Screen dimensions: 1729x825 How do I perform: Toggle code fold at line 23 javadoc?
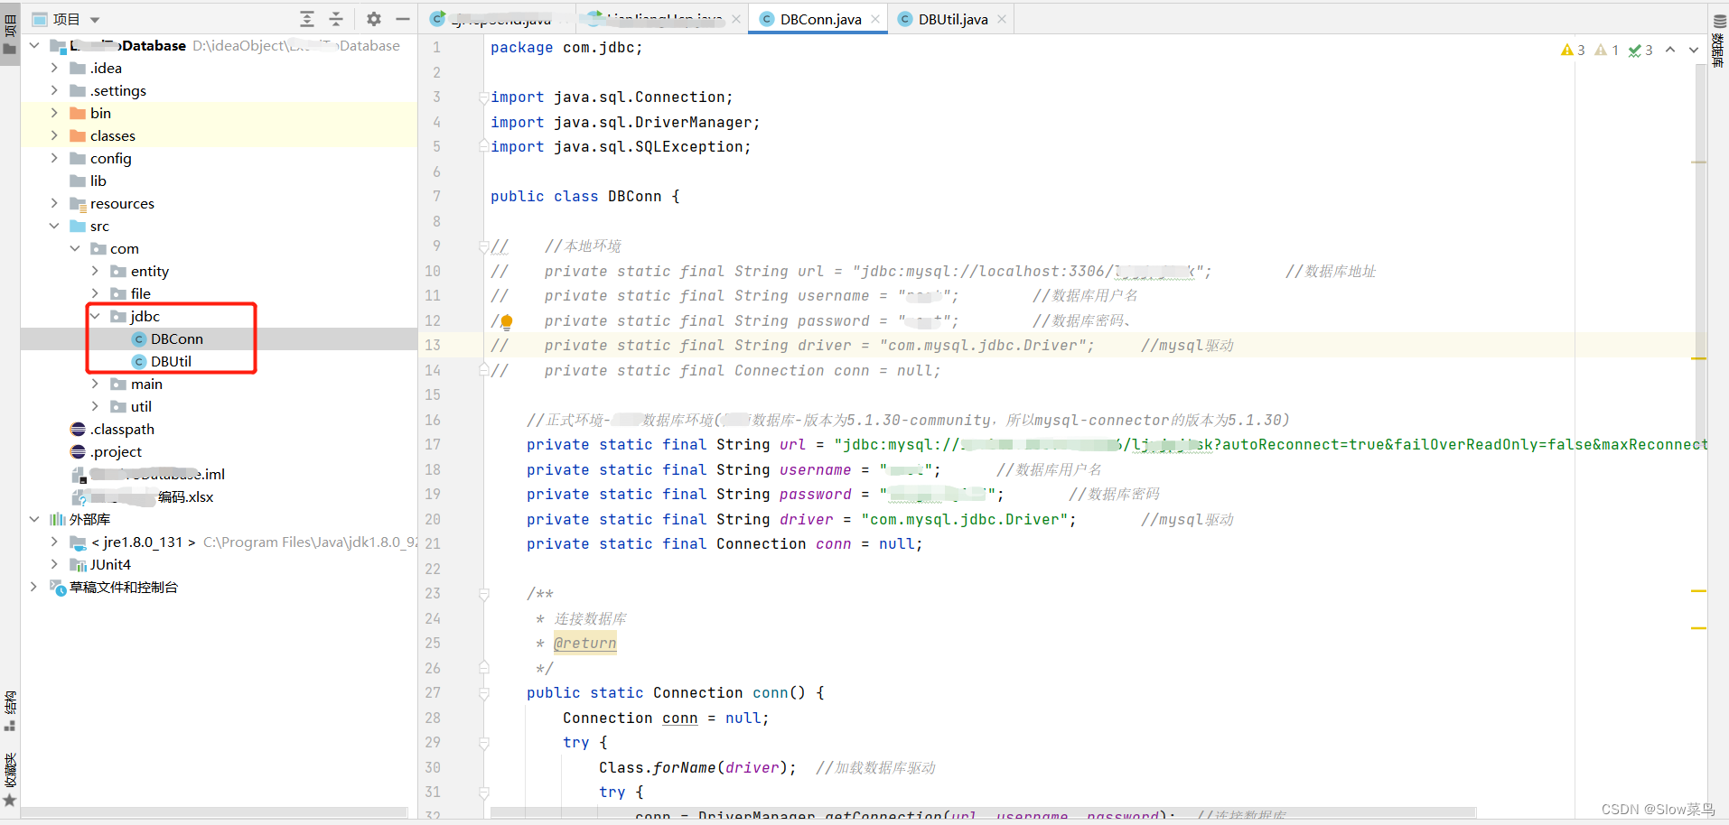click(484, 594)
